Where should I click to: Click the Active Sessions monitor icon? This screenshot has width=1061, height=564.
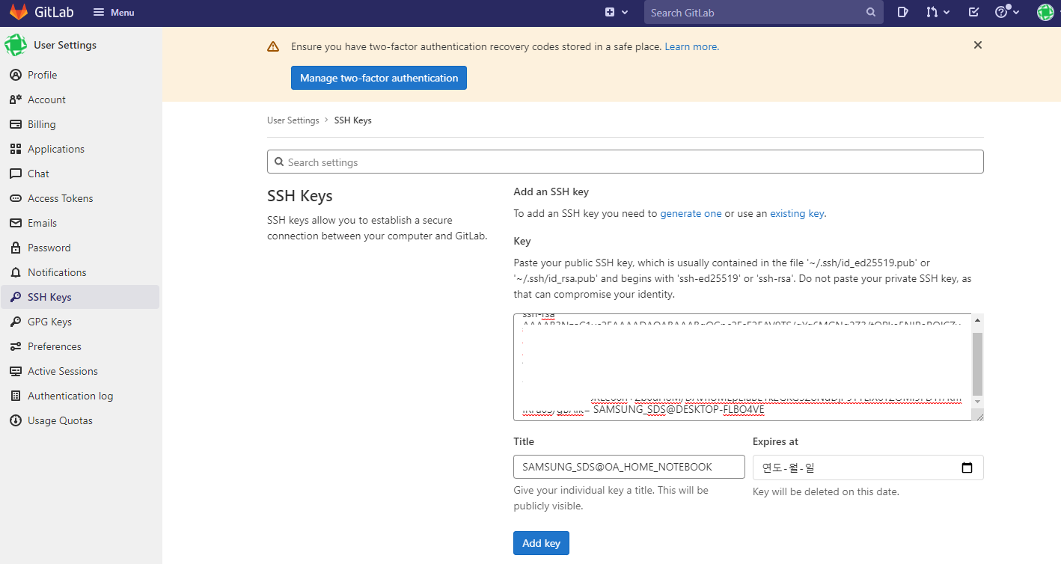click(15, 371)
